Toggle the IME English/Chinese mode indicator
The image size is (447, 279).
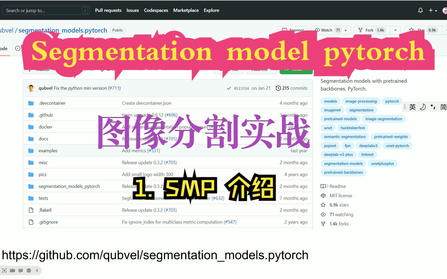pyautogui.click(x=412, y=107)
